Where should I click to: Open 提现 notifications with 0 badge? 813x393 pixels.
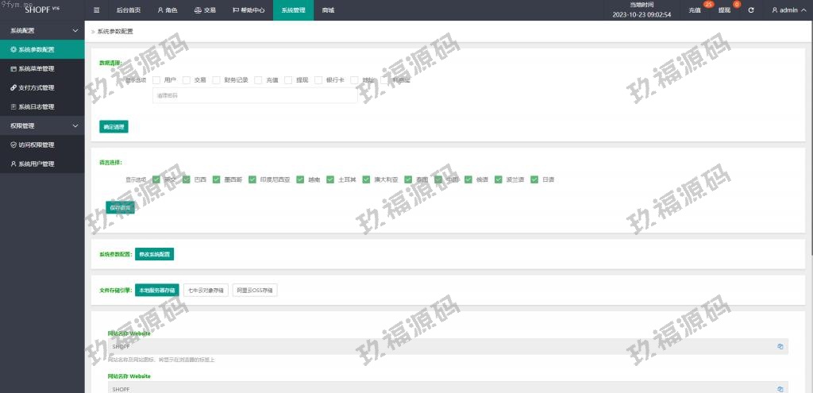pyautogui.click(x=725, y=10)
